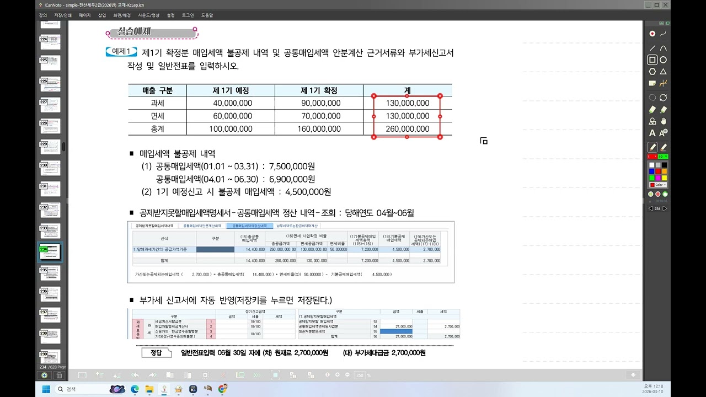This screenshot has width=706, height=397.
Task: Click the fullscreen fit icon in bottom toolbar
Action: click(275, 375)
